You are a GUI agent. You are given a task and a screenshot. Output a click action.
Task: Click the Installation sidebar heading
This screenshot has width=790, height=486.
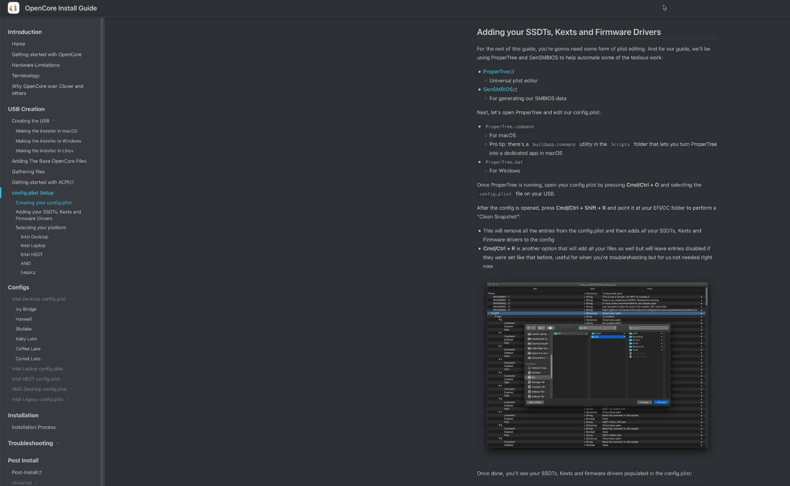(x=23, y=415)
